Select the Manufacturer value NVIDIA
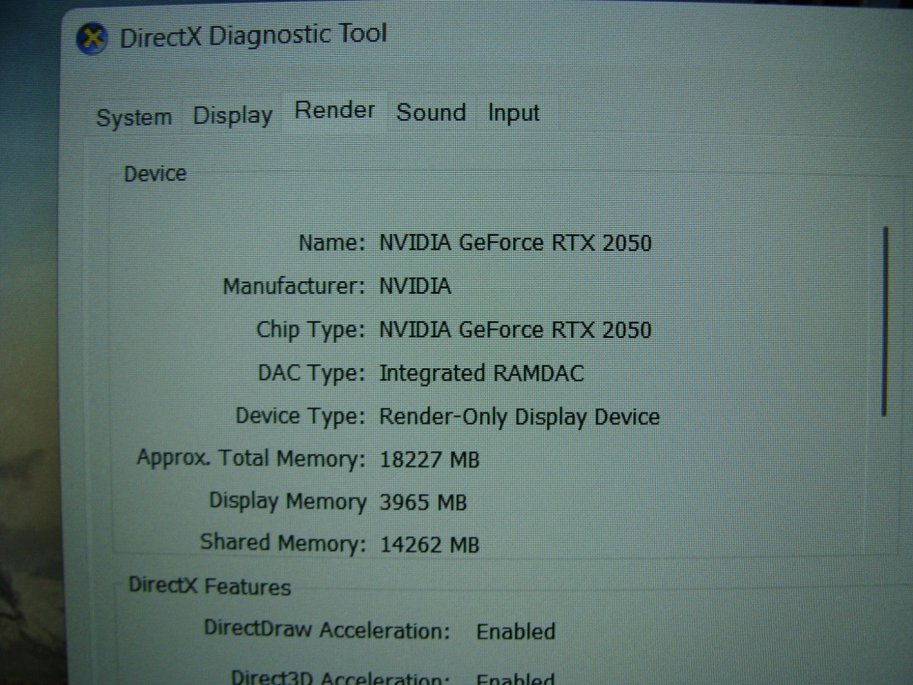Viewport: 913px width, 685px height. coord(415,286)
